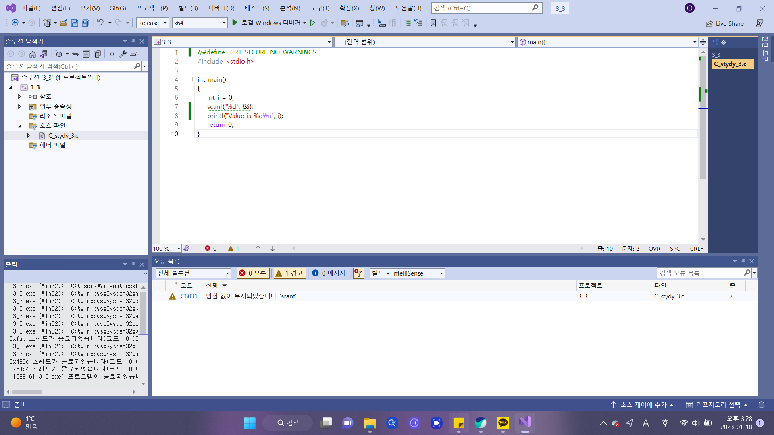Viewport: 774px width, 435px height.
Task: Click the Pending Changes Filter clock icon
Action: tap(59, 54)
